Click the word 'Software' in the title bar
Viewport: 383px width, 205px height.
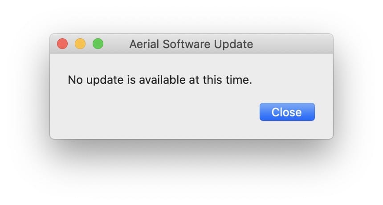[x=186, y=44]
